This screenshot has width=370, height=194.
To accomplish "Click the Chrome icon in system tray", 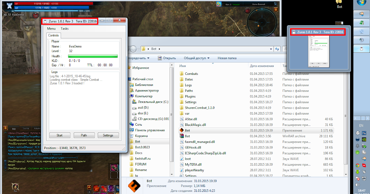I will [358, 165].
